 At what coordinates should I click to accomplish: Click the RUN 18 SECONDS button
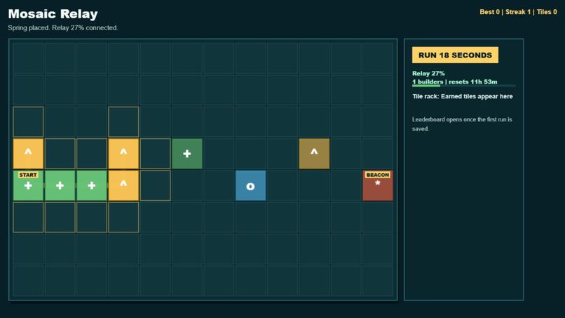pyautogui.click(x=455, y=55)
